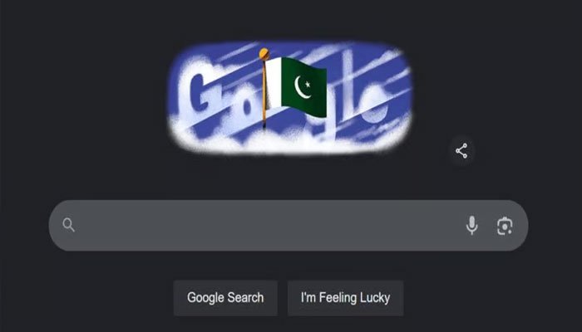This screenshot has height=332, width=582.
Task: Start voice search with microphone icon
Action: (471, 225)
